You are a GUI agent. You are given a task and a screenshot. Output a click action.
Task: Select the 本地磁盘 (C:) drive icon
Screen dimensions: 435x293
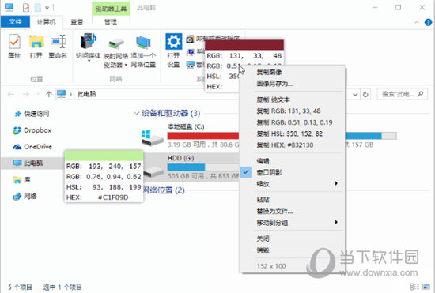152,137
